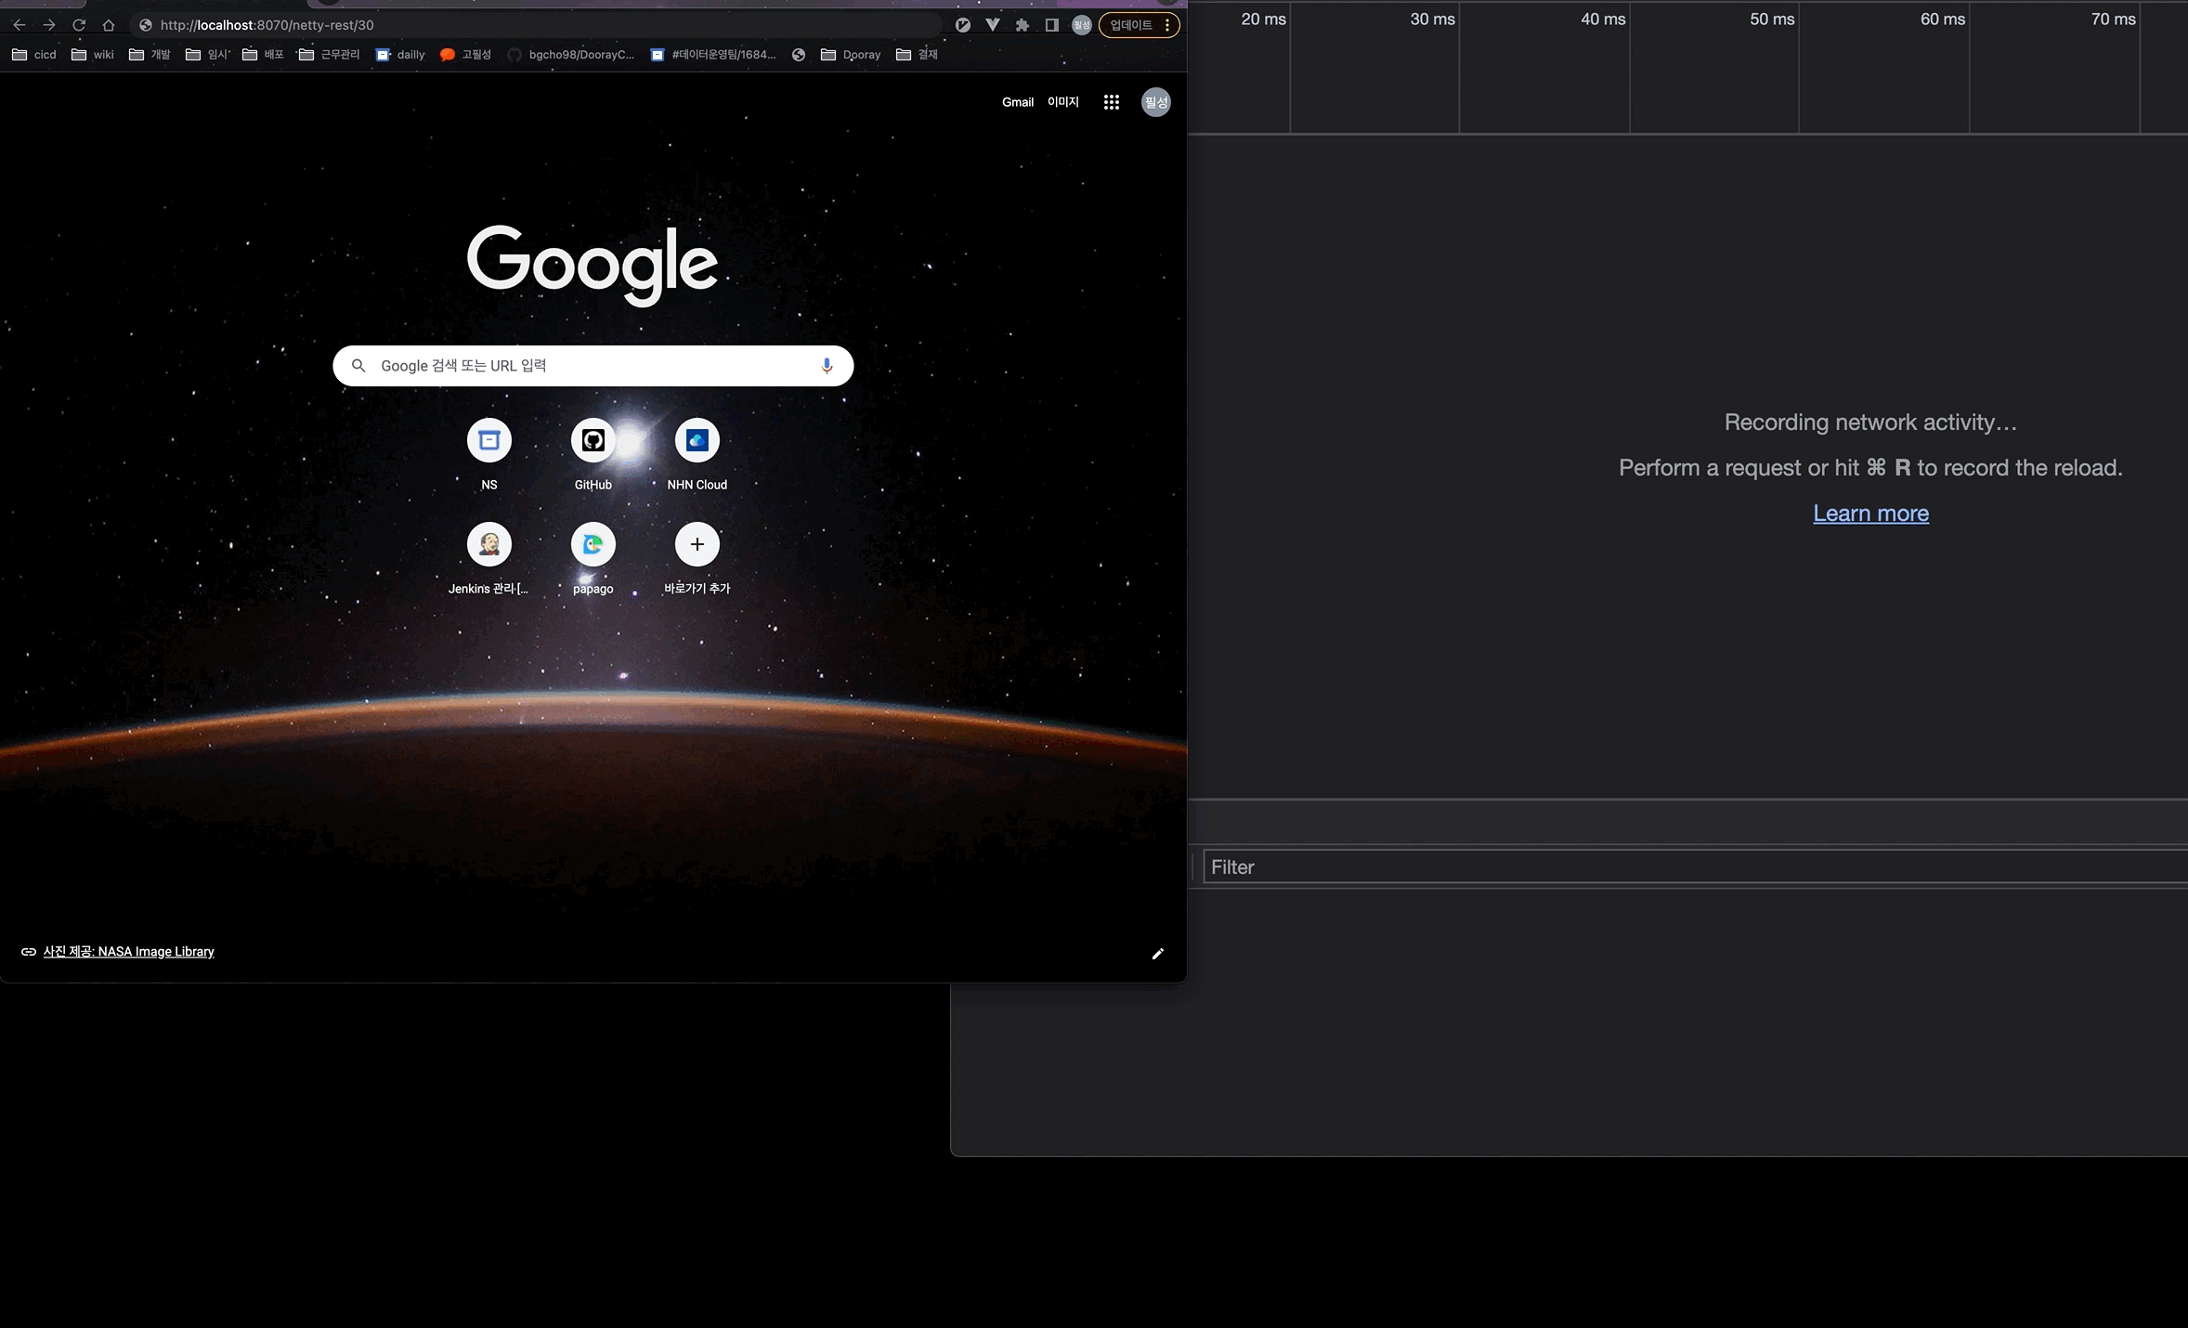Viewport: 2188px width, 1328px height.
Task: Reload the current page
Action: pos(79,25)
